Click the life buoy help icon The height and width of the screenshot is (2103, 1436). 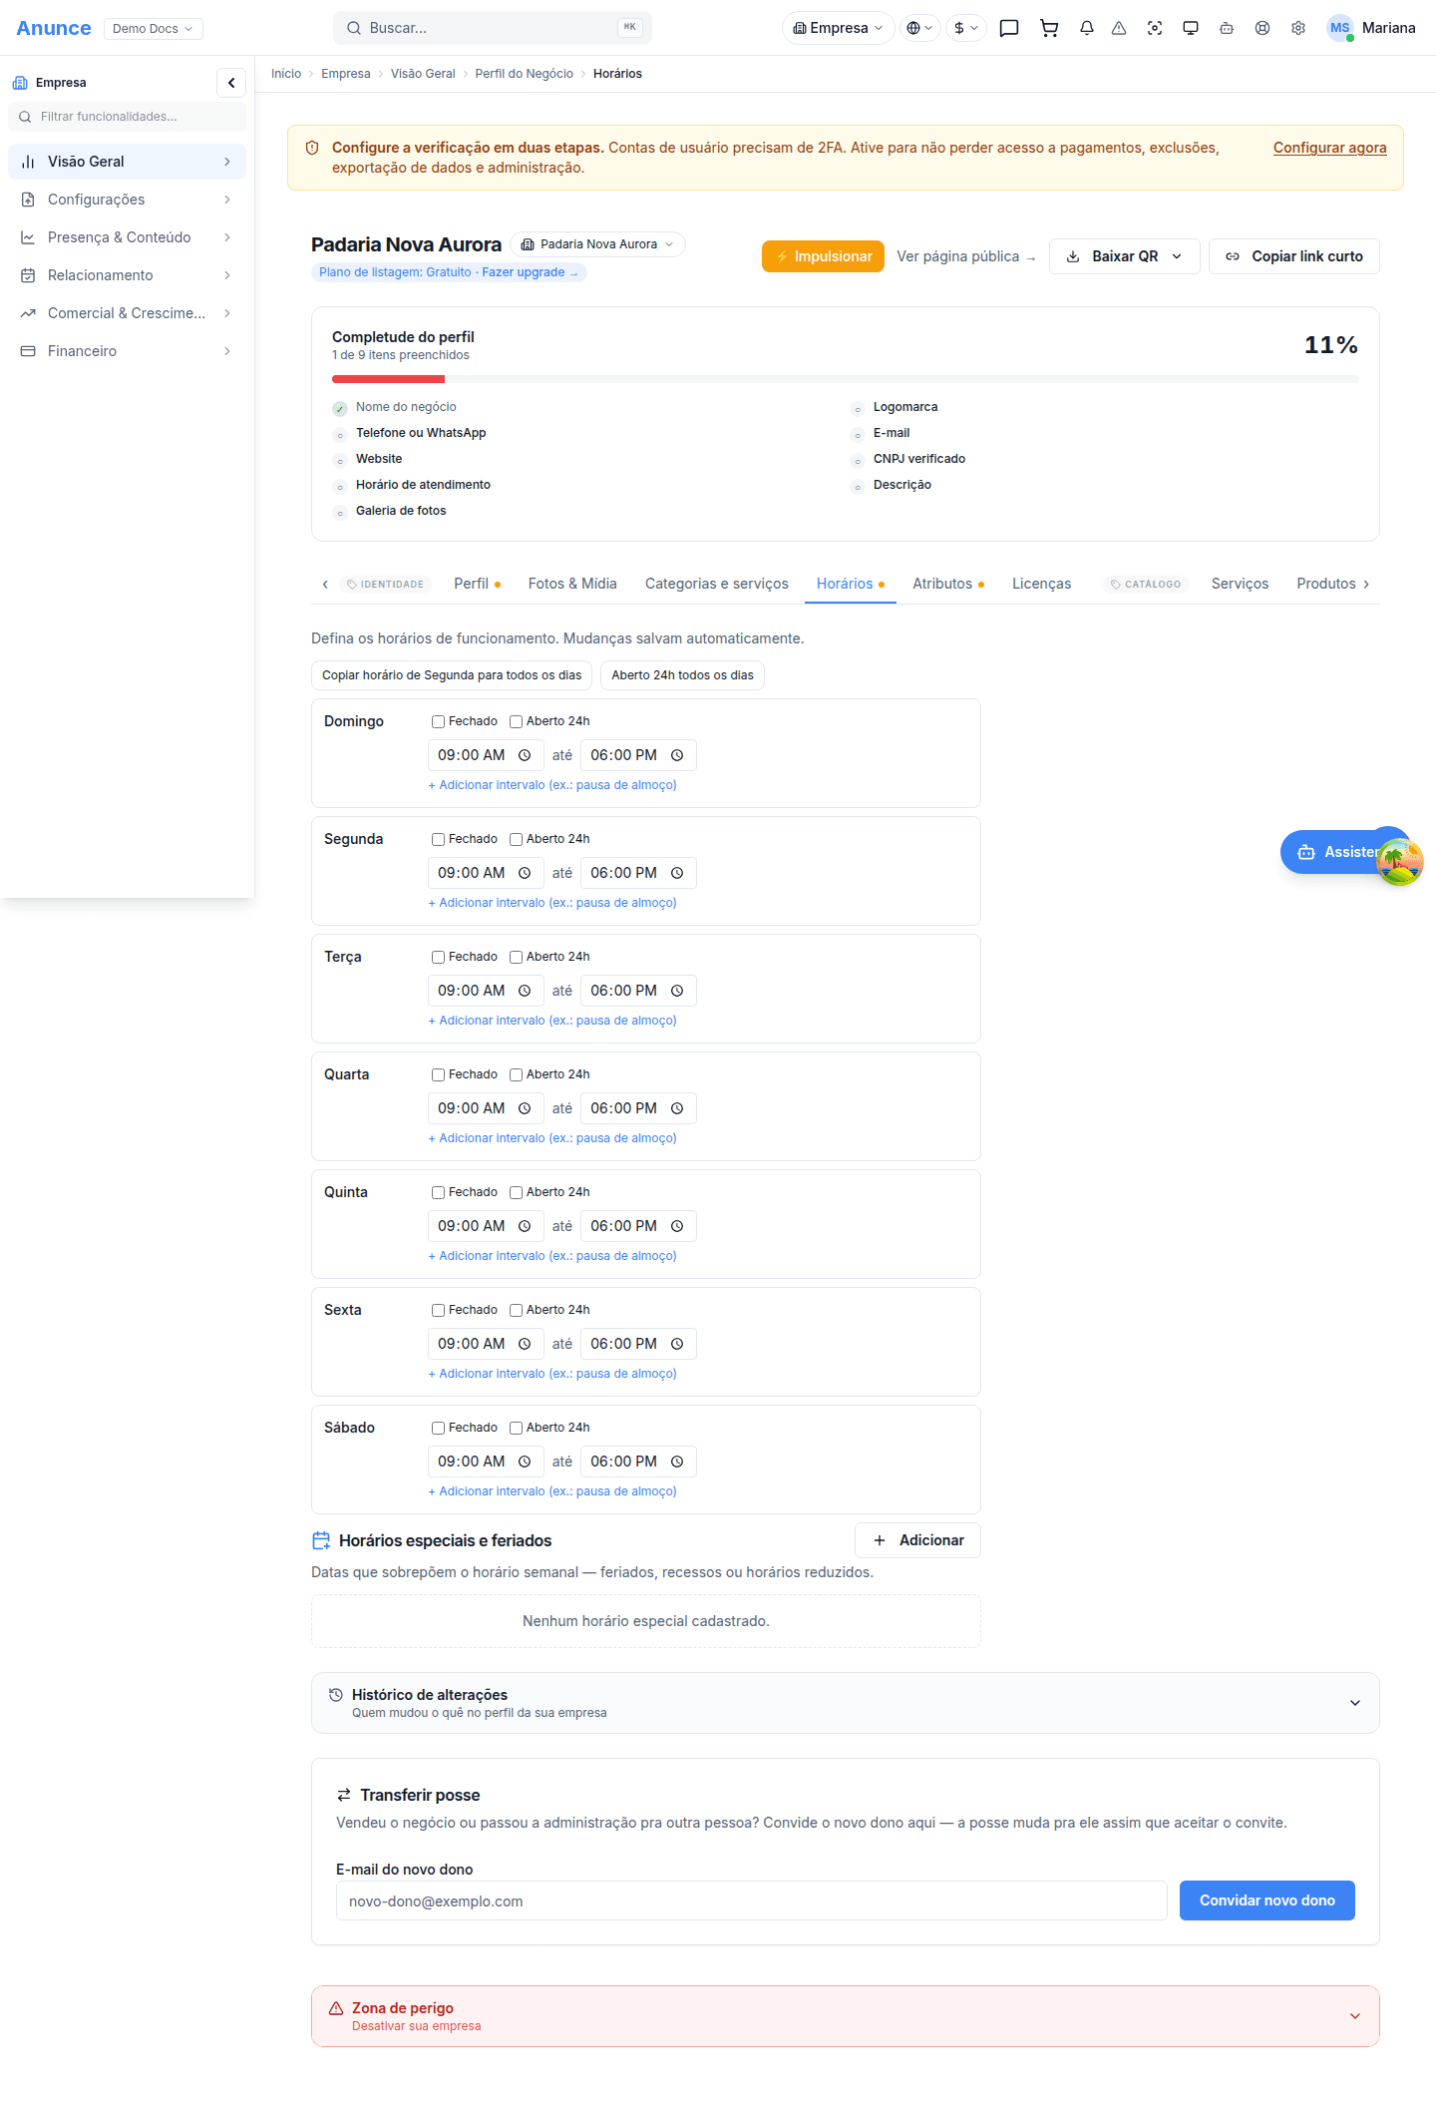click(1262, 28)
